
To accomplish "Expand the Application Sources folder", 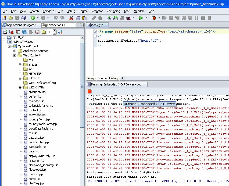I will coord(15,51).
